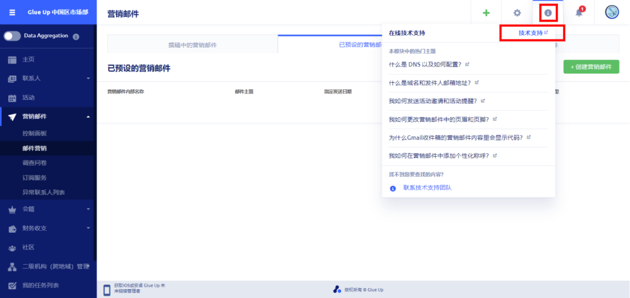630x298 pixels.
Task: Click external icon next to DNS topic
Action: point(467,64)
